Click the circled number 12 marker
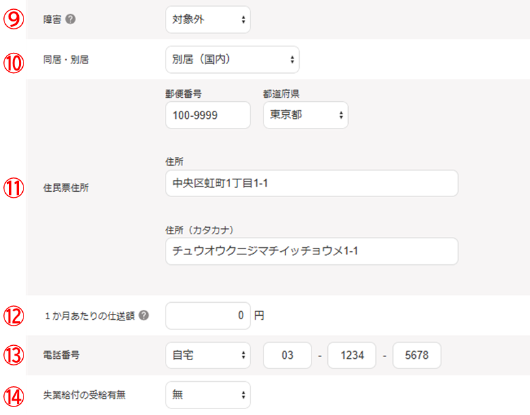This screenshot has height=415, width=530. (13, 316)
